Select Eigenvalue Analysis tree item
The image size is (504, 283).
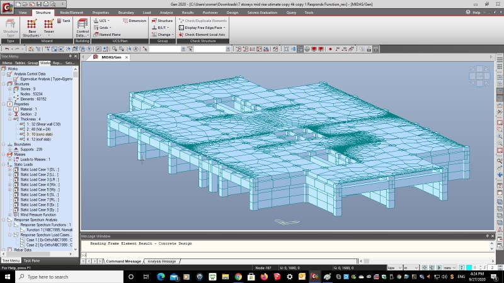[46, 79]
